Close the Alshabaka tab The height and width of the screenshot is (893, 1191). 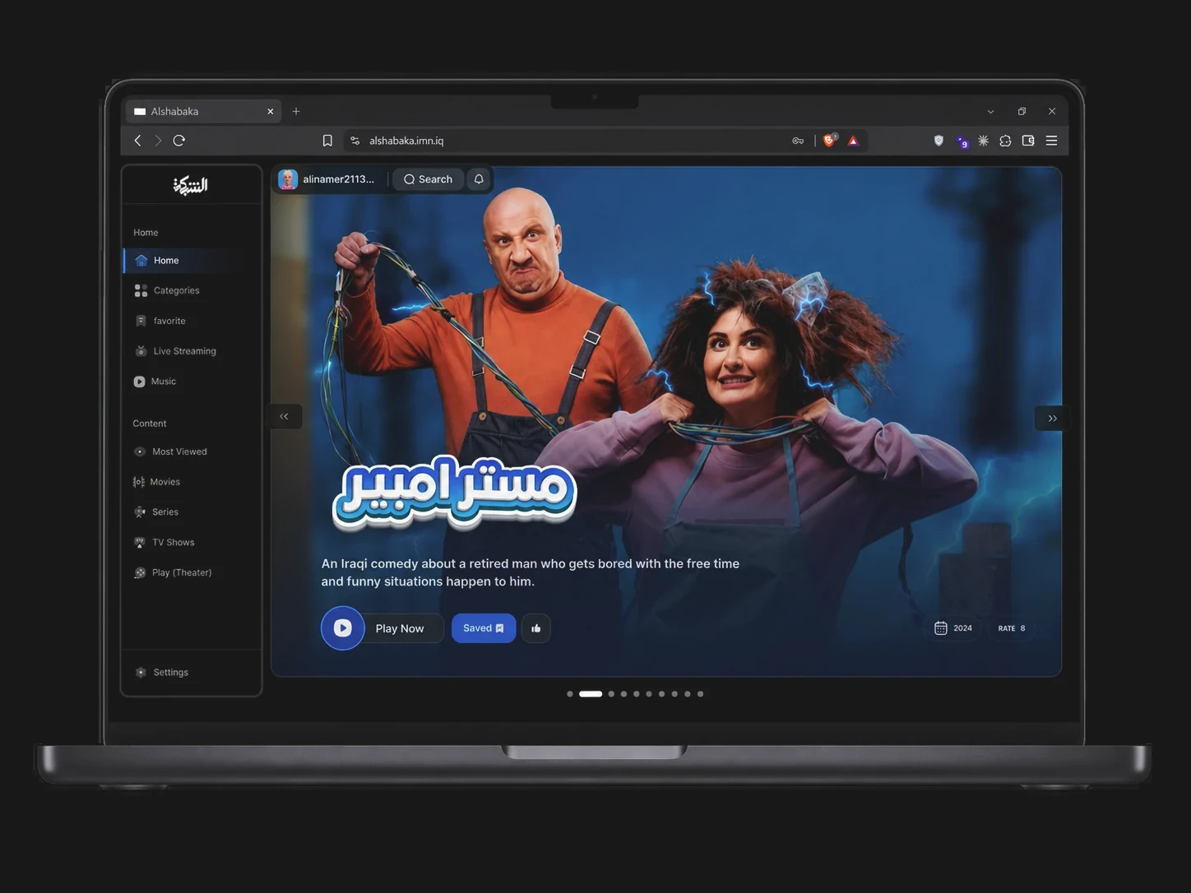[x=271, y=111]
